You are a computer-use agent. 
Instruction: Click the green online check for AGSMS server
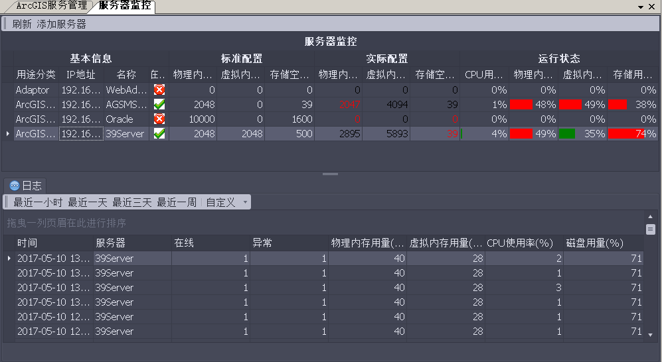(x=159, y=104)
